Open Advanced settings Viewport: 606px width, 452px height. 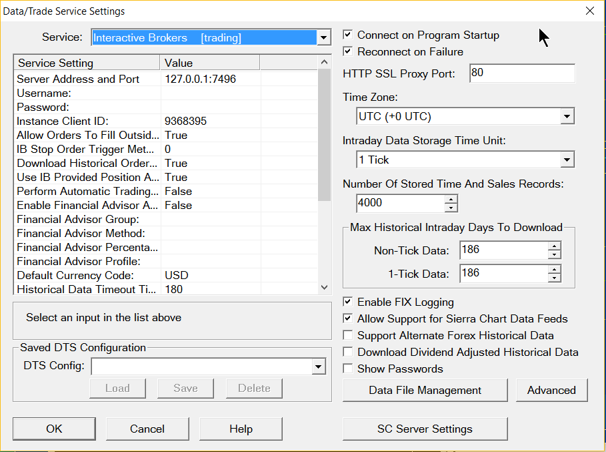point(551,390)
